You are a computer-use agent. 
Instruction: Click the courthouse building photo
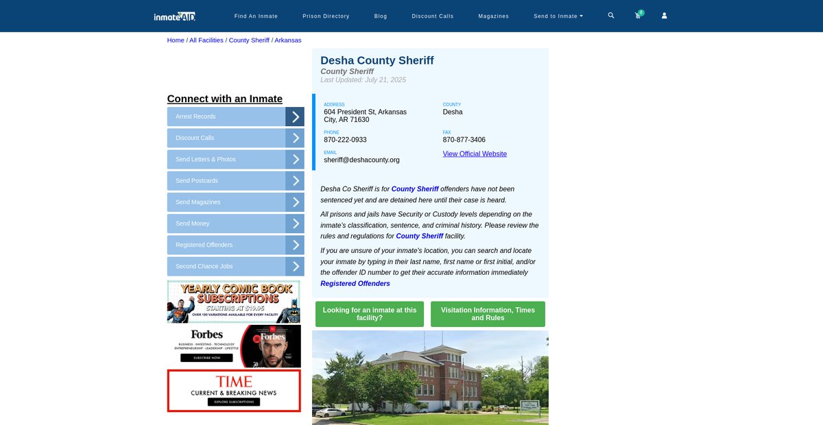(x=430, y=378)
